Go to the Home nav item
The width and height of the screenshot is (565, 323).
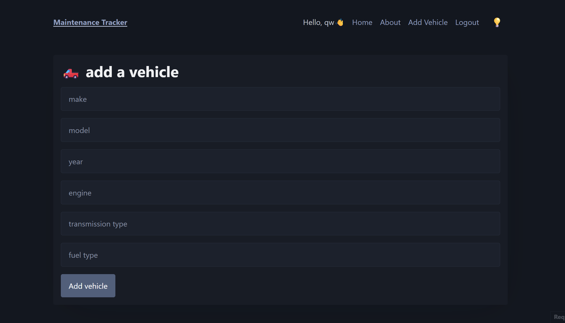pyautogui.click(x=362, y=22)
